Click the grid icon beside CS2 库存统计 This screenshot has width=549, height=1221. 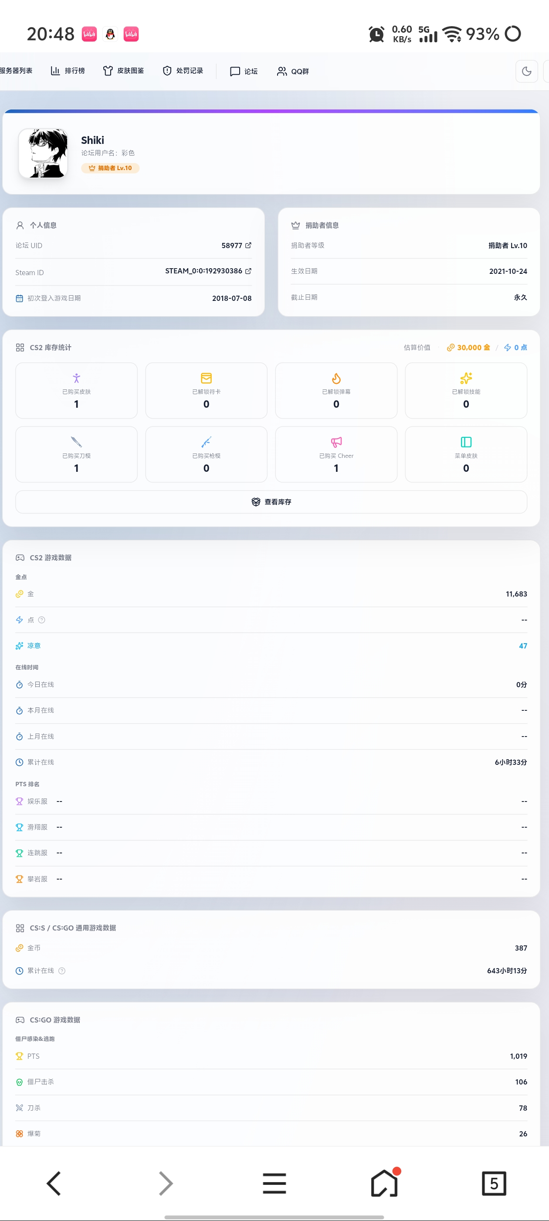tap(20, 348)
